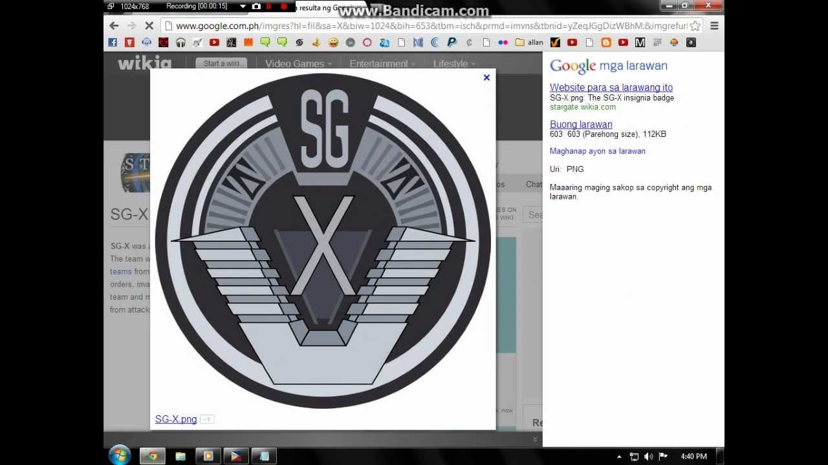
Task: Open the black M bookmark icon
Action: click(x=640, y=43)
